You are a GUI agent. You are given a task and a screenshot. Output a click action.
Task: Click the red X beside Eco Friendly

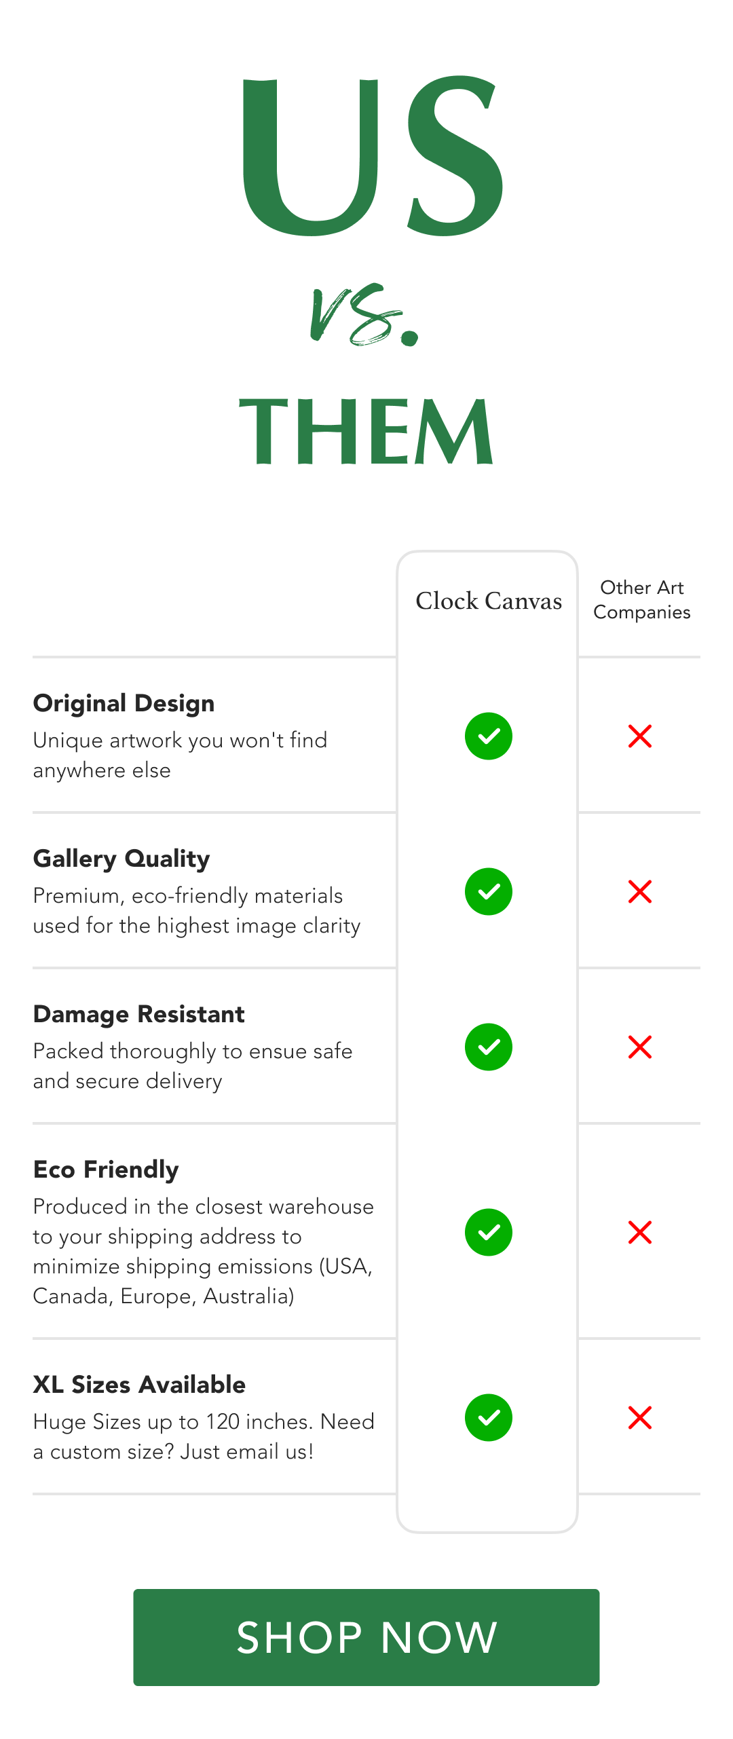pyautogui.click(x=640, y=1233)
